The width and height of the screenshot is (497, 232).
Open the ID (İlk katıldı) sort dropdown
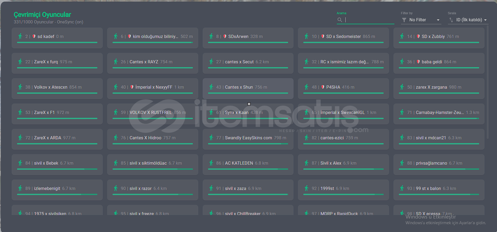[x=469, y=20]
